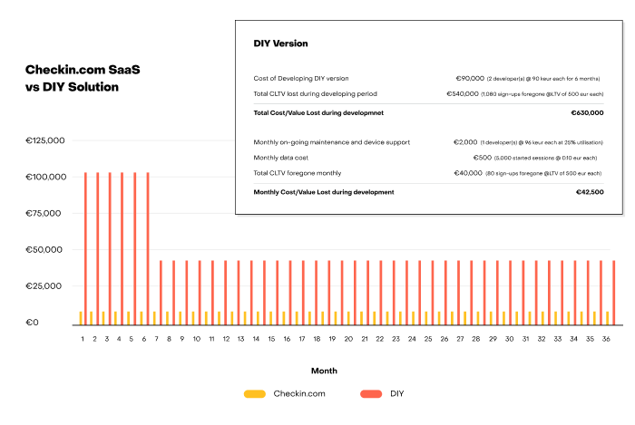Click the yellow Checkin.com bar for month 20
635x425 pixels.
pos(348,318)
